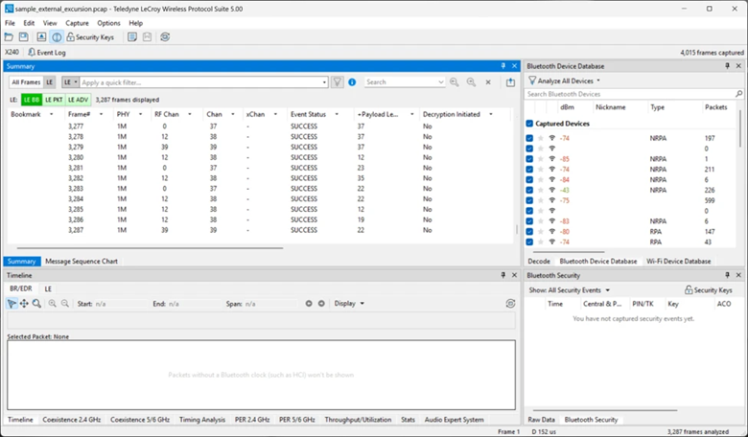The width and height of the screenshot is (748, 437).
Task: Click the Timeline refresh icon
Action: (x=510, y=304)
